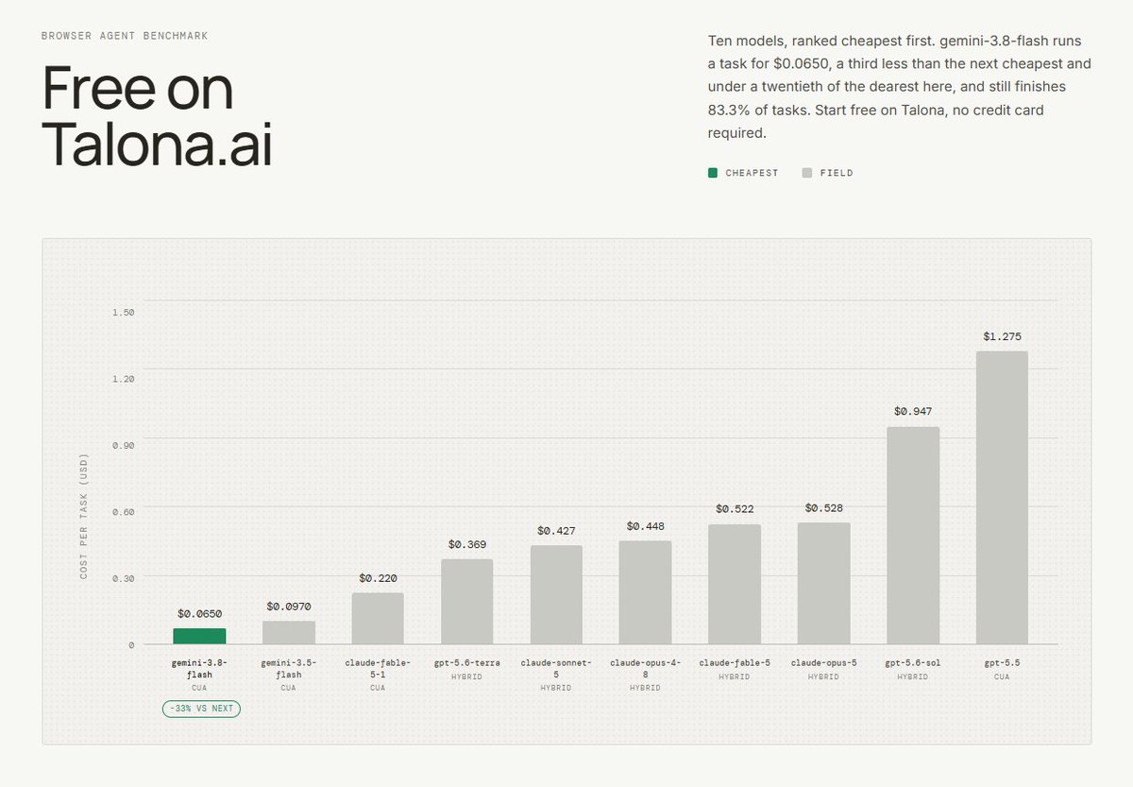Click the $0.427 value label
1133x787 pixels.
tap(556, 531)
